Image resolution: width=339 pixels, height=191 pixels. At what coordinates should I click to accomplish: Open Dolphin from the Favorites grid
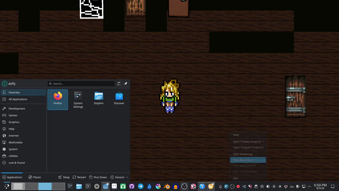tap(99, 99)
